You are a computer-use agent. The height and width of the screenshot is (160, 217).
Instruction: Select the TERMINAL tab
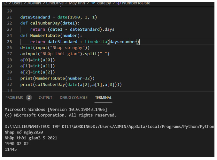pyautogui.click(x=103, y=97)
